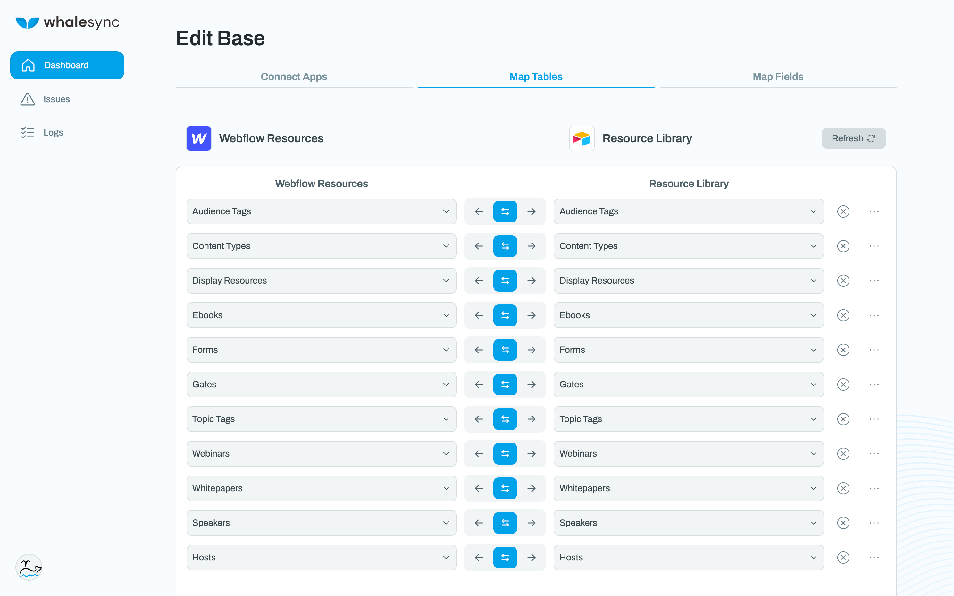
Task: Open more options for Audience Tags row
Action: point(874,212)
